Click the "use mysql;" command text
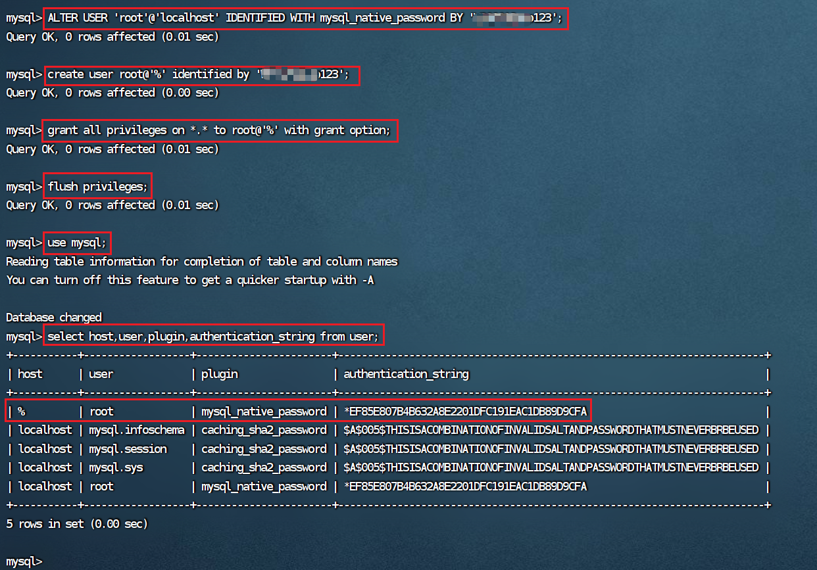 [77, 243]
